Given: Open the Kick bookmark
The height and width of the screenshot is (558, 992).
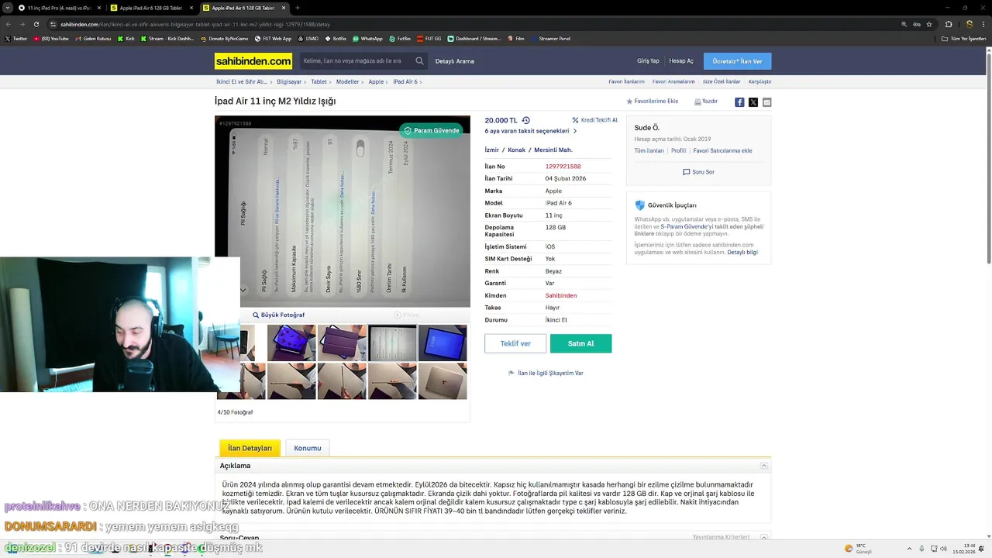Looking at the screenshot, I should click(126, 38).
